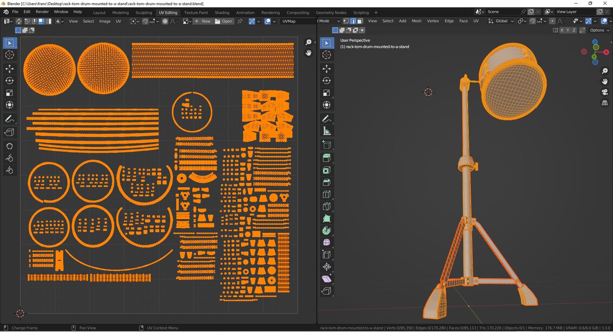Viewport: 613px width, 332px height.
Task: Activate the Shear tool
Action: [x=327, y=279]
